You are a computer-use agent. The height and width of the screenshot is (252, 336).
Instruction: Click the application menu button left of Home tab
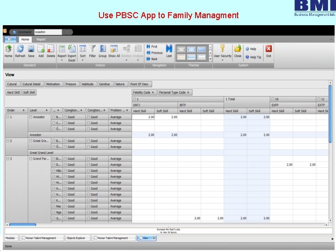click(x=10, y=39)
